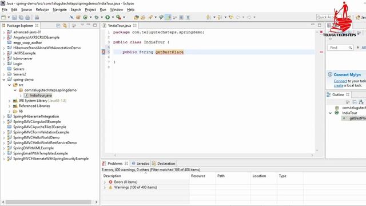Toggle Mark Occurrences in the toolbar
This screenshot has height=206, width=366.
click(x=168, y=17)
